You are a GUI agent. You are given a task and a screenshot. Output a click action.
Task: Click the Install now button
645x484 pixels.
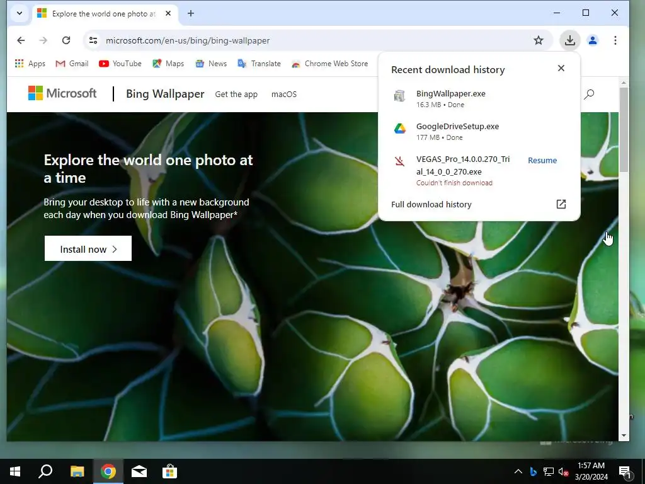[x=88, y=248]
